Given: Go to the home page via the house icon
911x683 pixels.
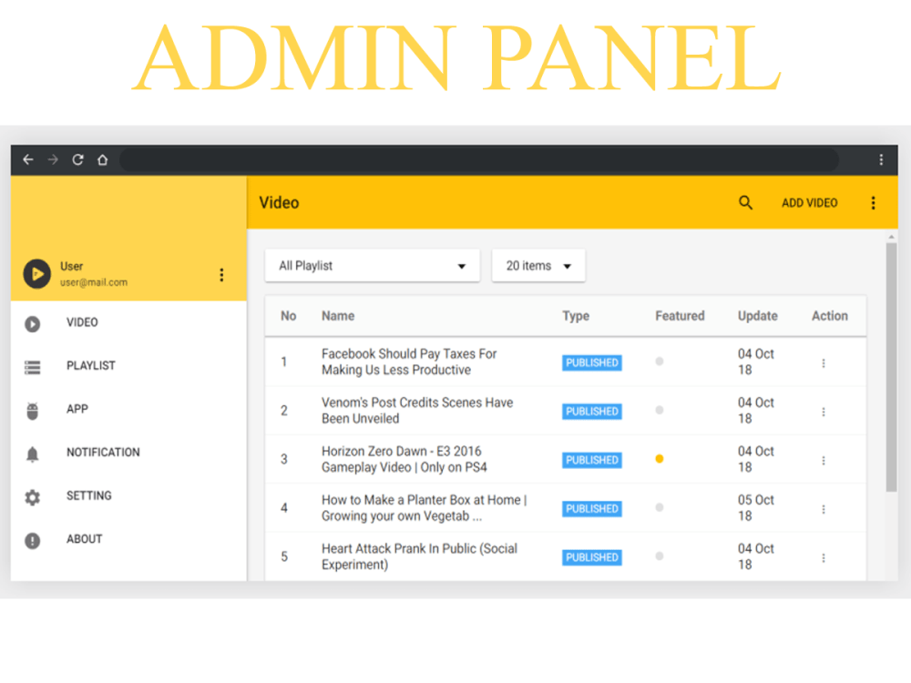Looking at the screenshot, I should (103, 159).
